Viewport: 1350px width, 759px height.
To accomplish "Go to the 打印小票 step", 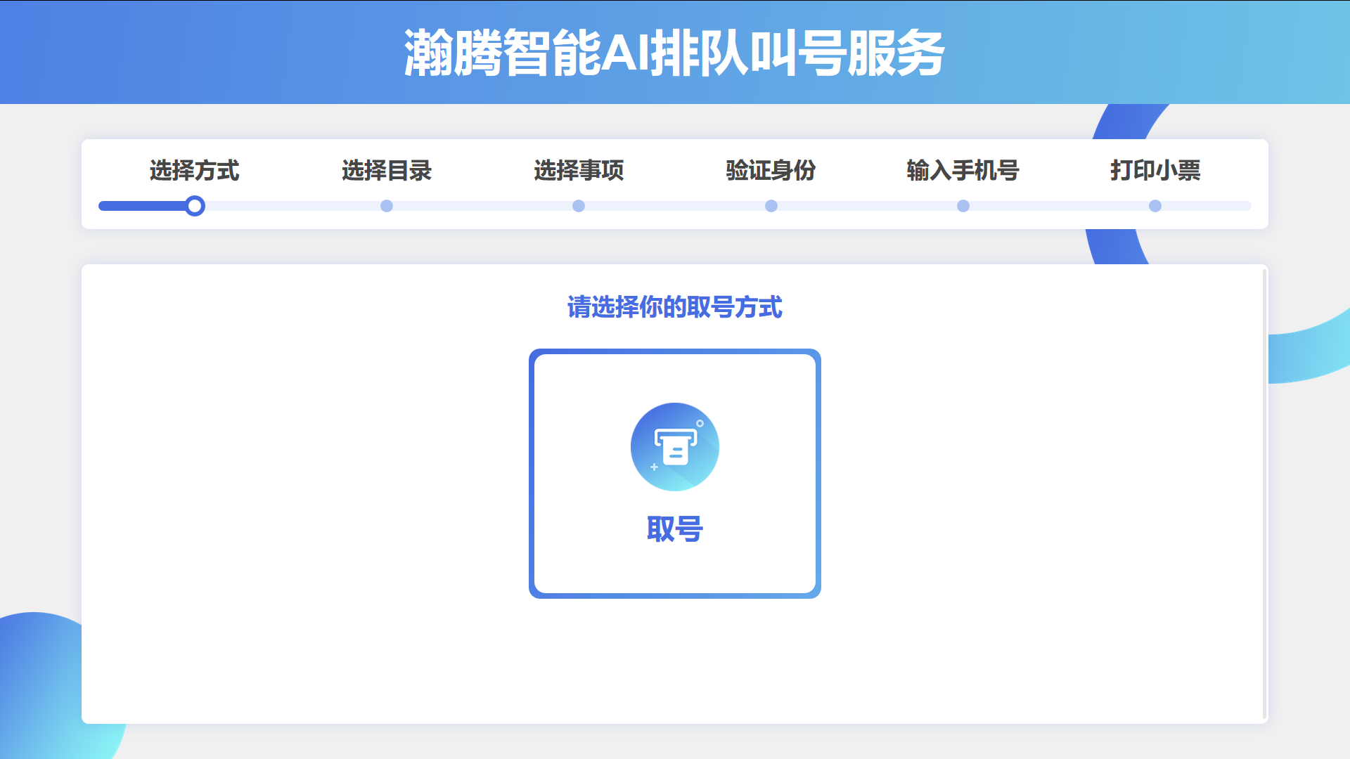I will tap(1155, 171).
